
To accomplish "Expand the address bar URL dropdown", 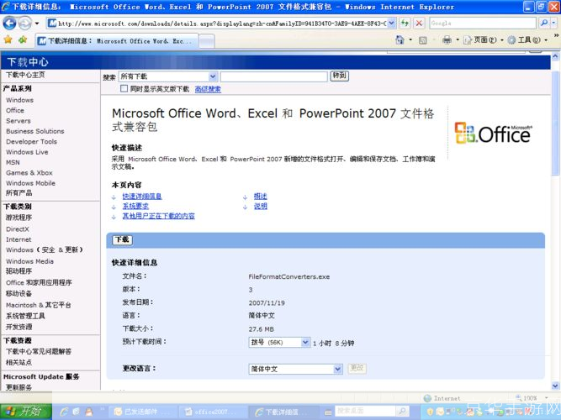I will (x=391, y=24).
